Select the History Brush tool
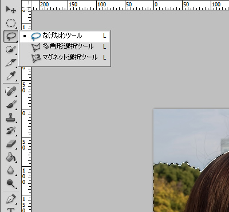The width and height of the screenshot is (229, 212). pos(11,131)
